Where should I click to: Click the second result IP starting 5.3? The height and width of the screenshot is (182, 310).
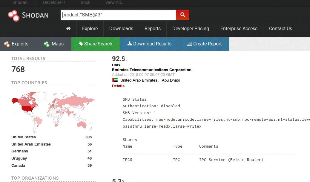tap(118, 180)
